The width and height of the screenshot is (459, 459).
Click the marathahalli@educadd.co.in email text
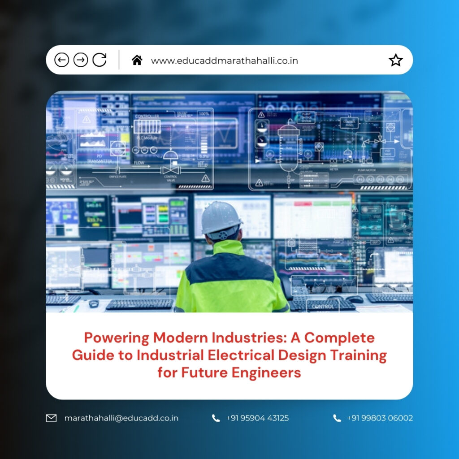(x=121, y=418)
